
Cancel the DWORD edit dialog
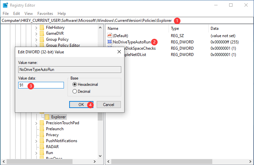tap(109, 105)
